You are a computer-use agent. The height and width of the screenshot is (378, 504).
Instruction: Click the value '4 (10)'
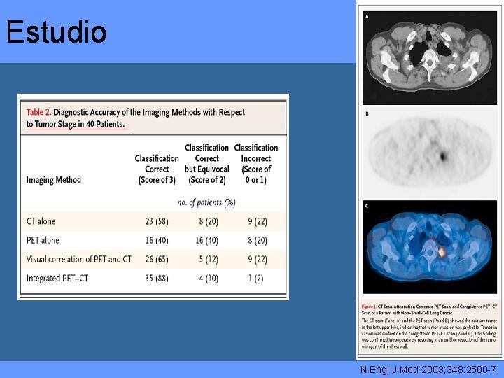coord(209,279)
